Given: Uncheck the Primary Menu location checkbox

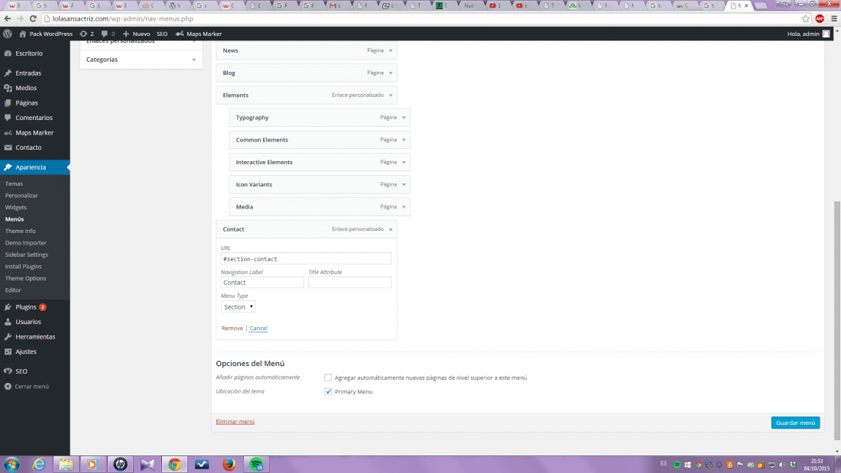Looking at the screenshot, I should [328, 391].
